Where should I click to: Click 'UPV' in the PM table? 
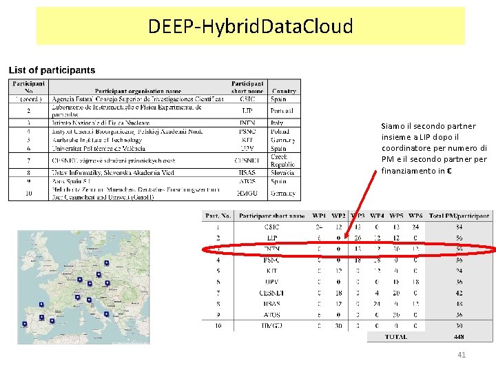(x=271, y=282)
